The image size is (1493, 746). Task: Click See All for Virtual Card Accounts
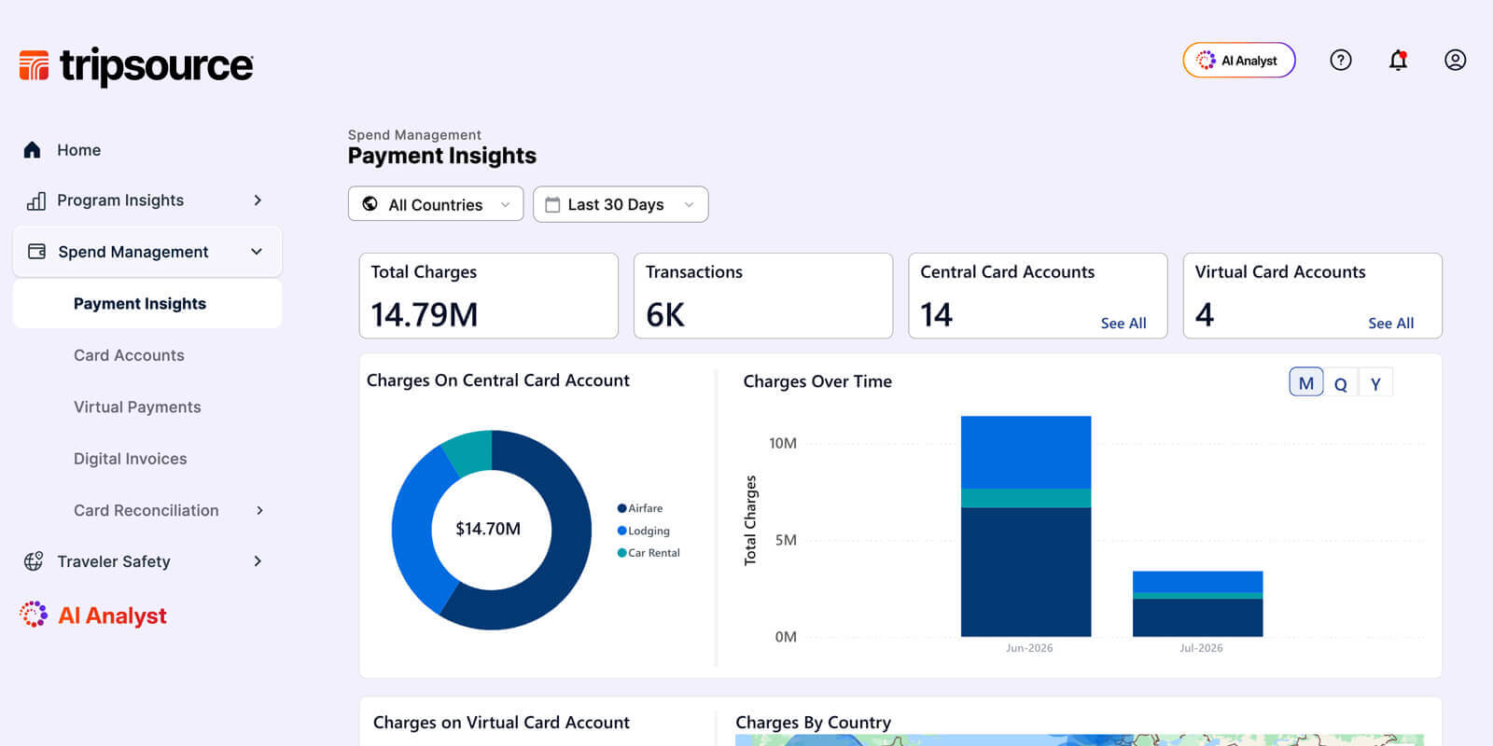[1391, 324]
